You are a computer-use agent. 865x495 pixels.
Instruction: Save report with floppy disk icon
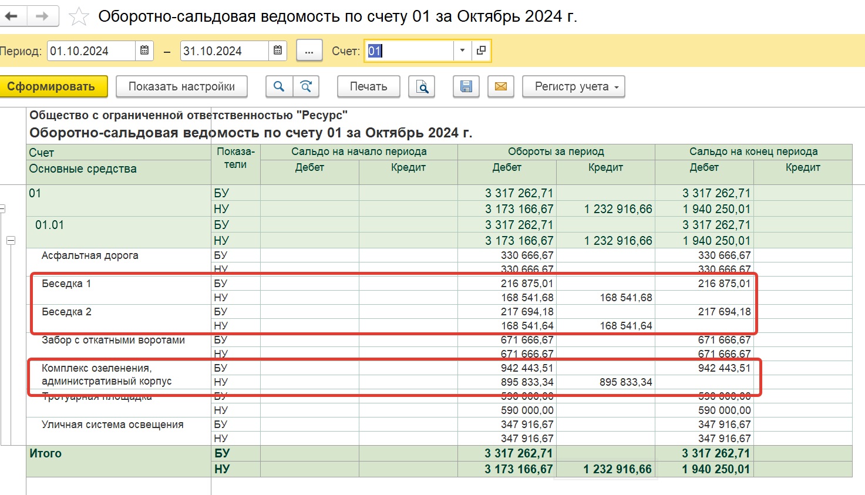pyautogui.click(x=466, y=86)
